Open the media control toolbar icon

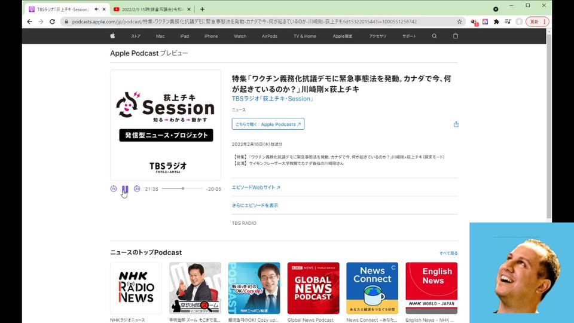(508, 22)
